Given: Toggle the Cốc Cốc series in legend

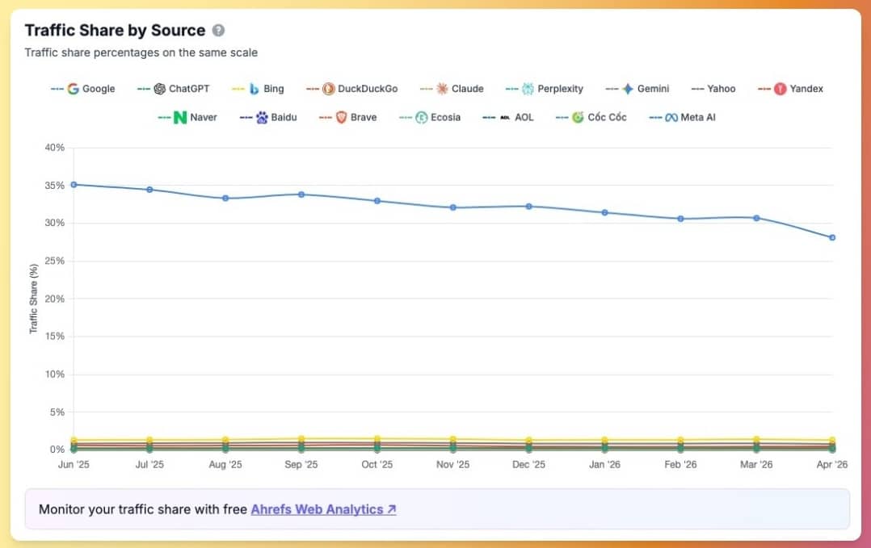Looking at the screenshot, I should point(591,118).
